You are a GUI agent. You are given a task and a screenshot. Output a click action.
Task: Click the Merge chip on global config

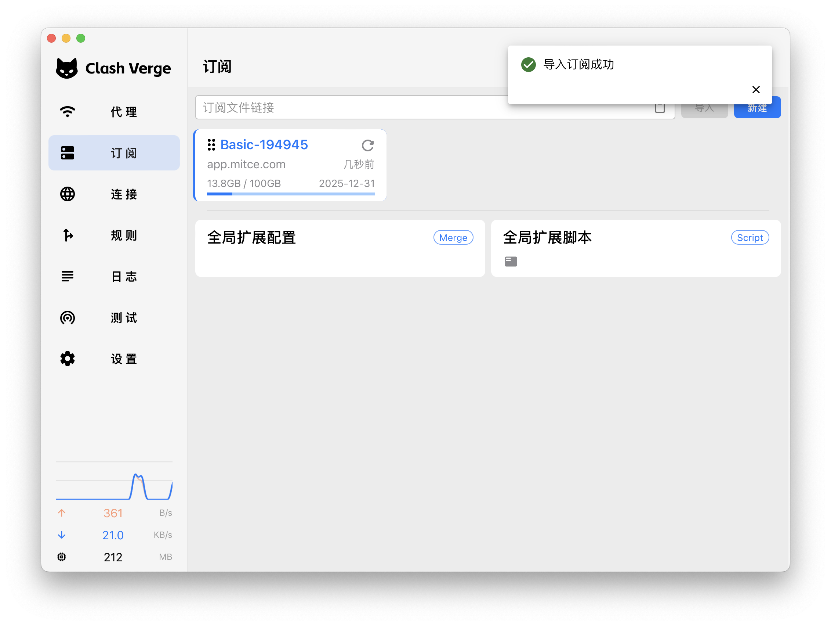[x=453, y=238]
